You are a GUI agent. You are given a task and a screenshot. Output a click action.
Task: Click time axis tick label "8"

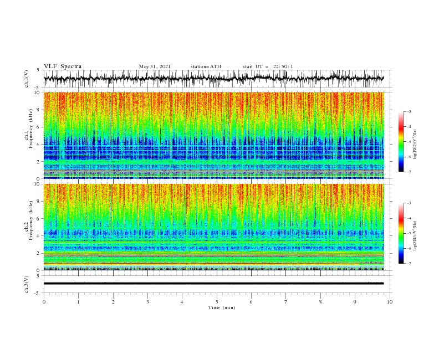[320, 302]
